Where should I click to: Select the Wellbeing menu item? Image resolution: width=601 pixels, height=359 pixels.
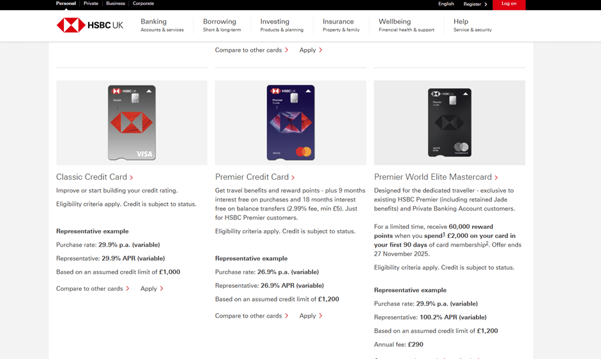click(406, 26)
